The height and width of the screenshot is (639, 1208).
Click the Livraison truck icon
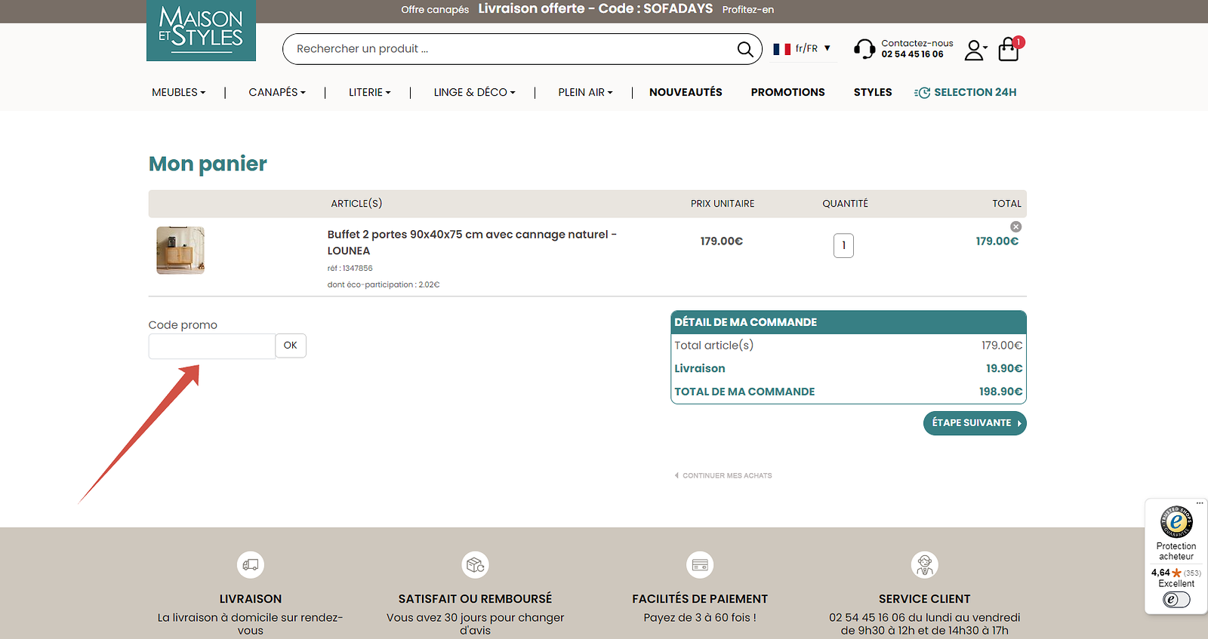pyautogui.click(x=251, y=564)
